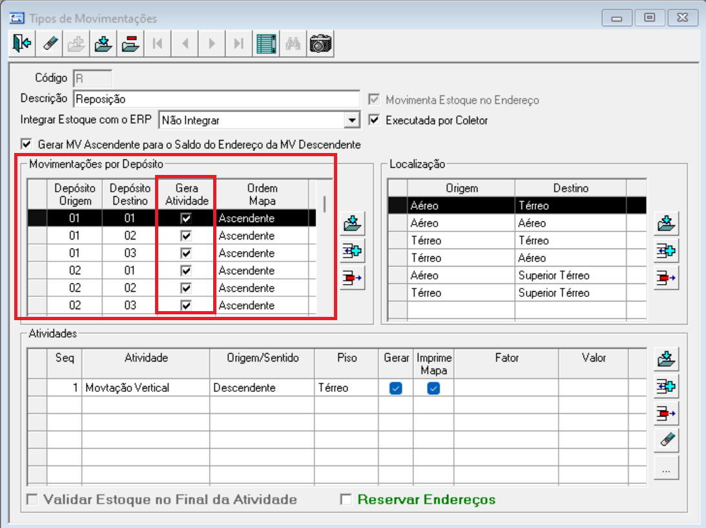Toggle Gera Atividade for row 01 to 03

pos(185,253)
